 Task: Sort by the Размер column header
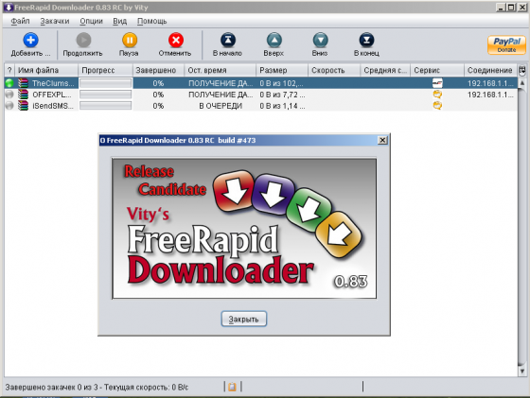(282, 70)
